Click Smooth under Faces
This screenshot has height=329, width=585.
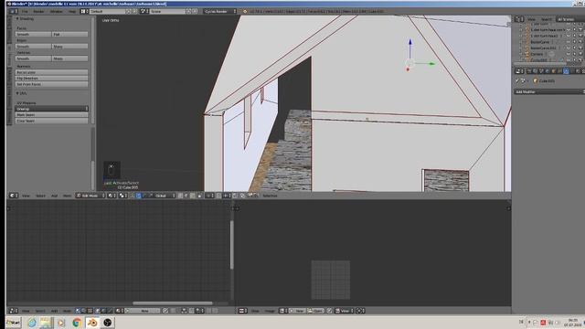click(33, 35)
